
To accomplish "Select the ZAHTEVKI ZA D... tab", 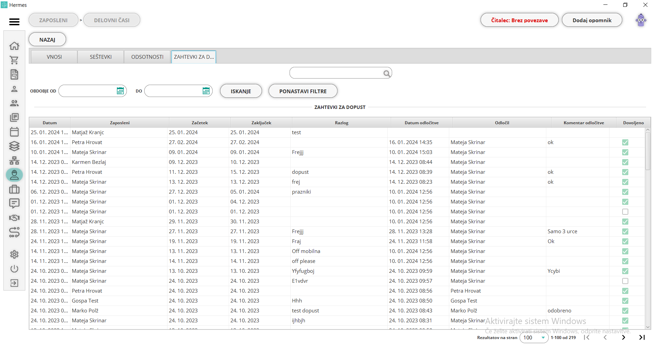I will (194, 57).
